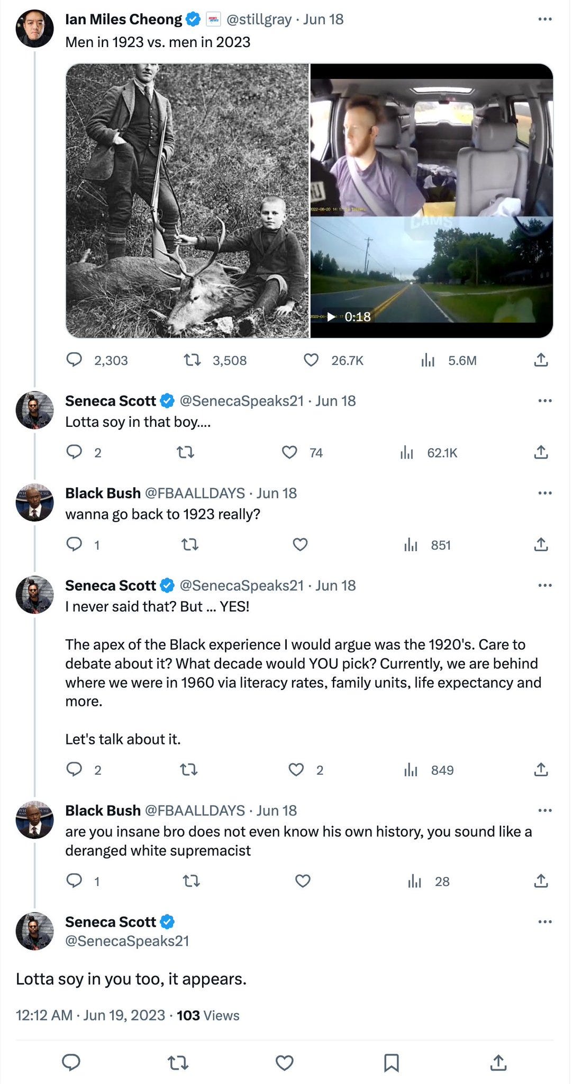Like the tweet about the 1920's Black experience
Image resolution: width=582 pixels, height=1084 pixels.
click(296, 769)
